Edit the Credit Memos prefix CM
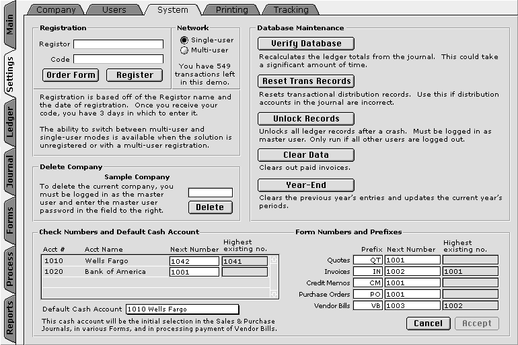The image size is (518, 345). (368, 283)
